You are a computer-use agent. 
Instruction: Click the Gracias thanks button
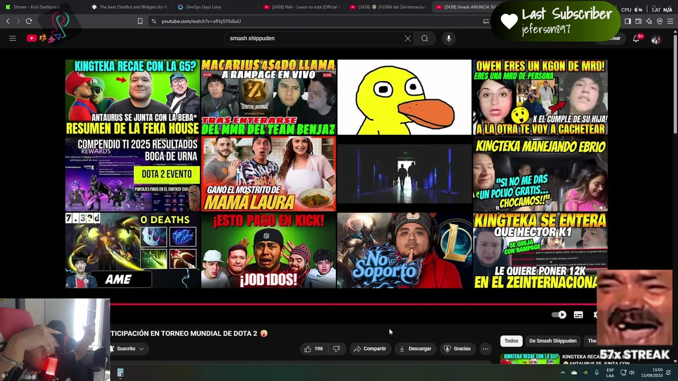(457, 349)
